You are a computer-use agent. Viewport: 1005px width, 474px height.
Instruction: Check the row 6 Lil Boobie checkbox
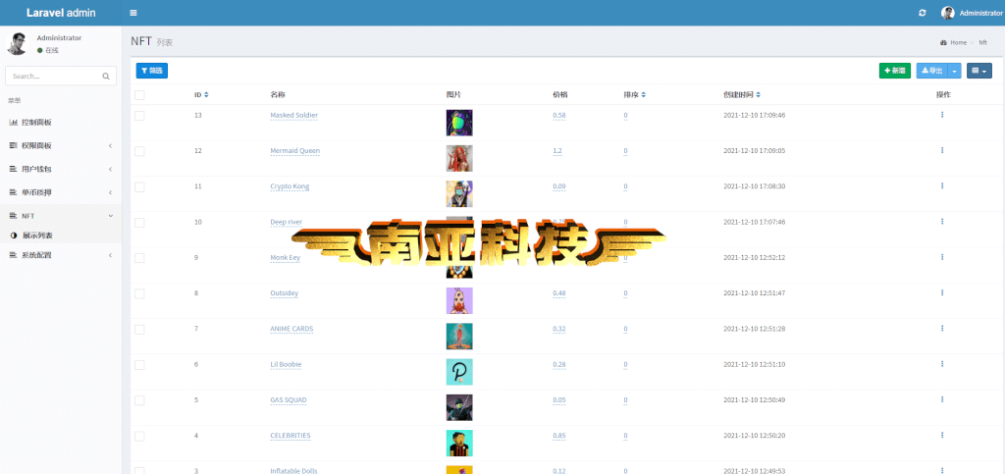pos(139,364)
